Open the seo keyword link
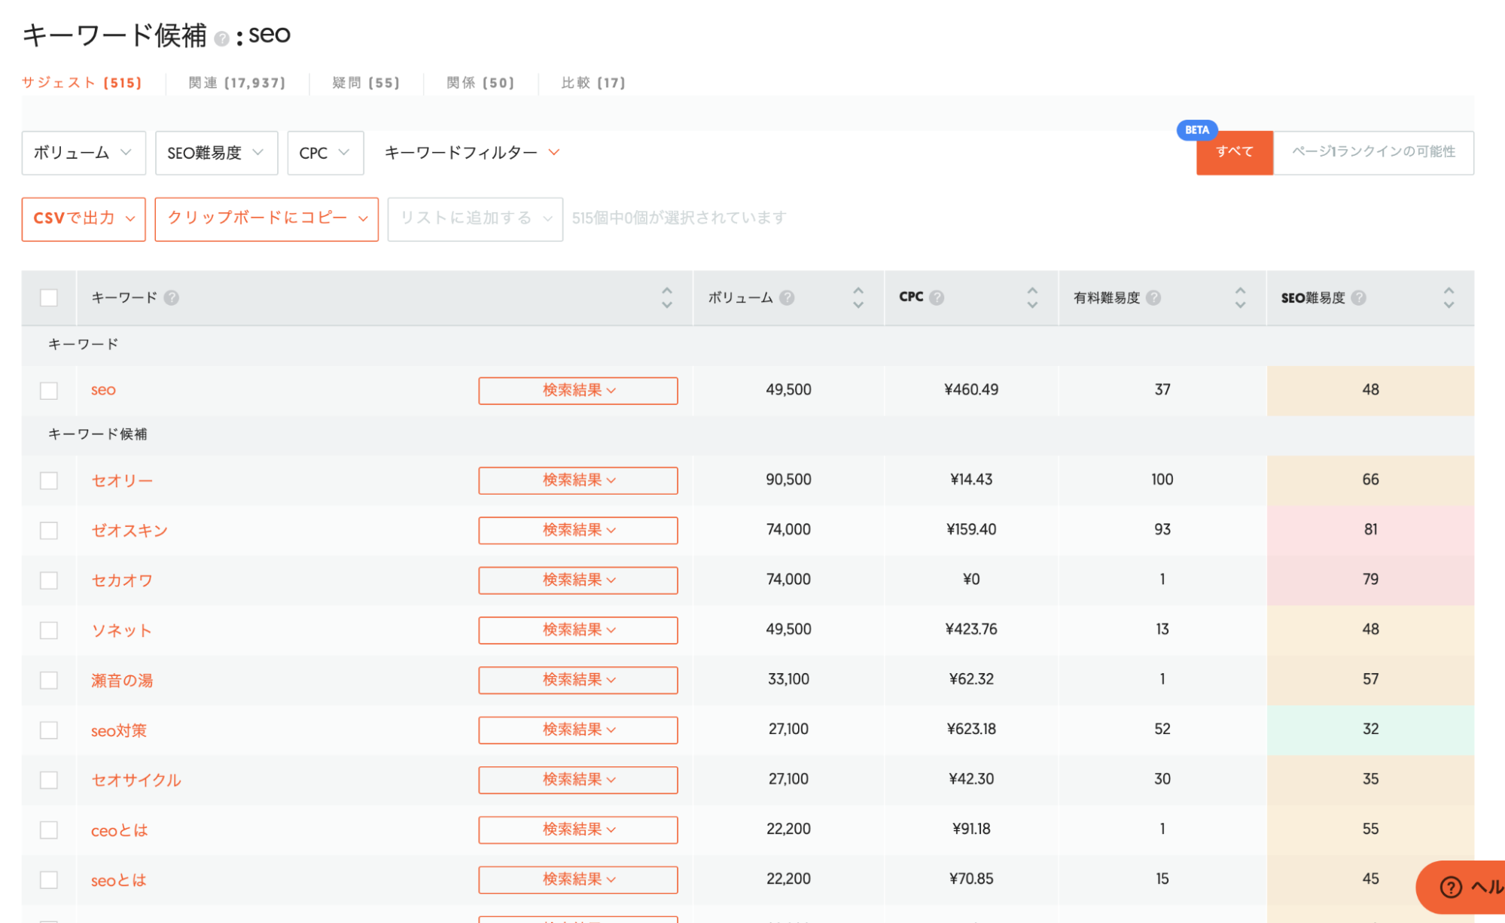Image resolution: width=1505 pixels, height=923 pixels. click(x=103, y=390)
